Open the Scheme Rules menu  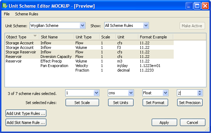tap(27, 14)
